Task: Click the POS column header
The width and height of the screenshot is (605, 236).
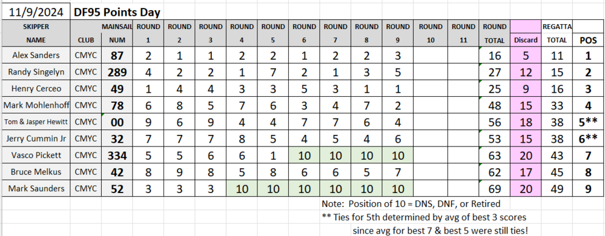Action: click(588, 40)
